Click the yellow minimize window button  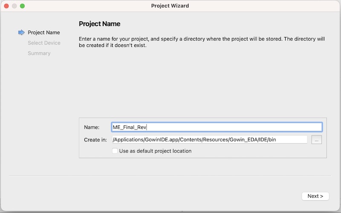coord(14,6)
